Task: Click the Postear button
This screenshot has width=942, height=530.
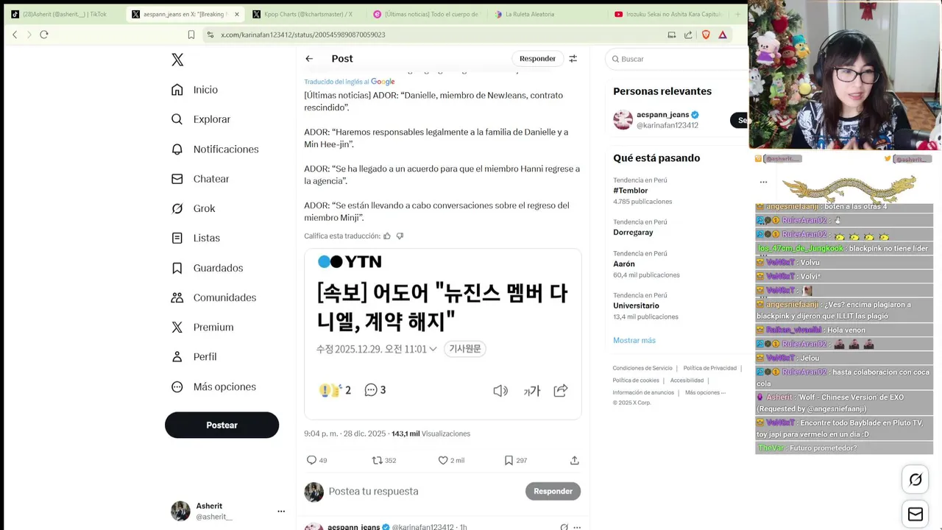Action: pyautogui.click(x=222, y=425)
